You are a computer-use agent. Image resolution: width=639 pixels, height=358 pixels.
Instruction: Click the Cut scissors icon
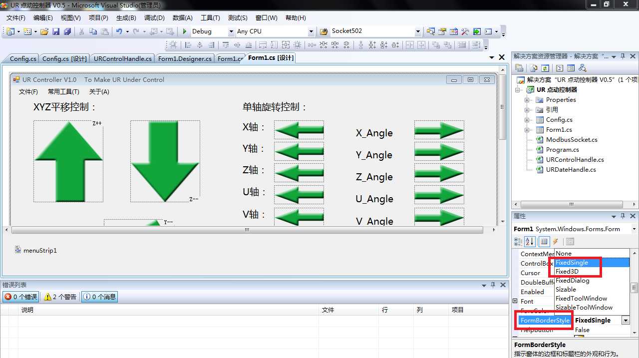tap(81, 31)
